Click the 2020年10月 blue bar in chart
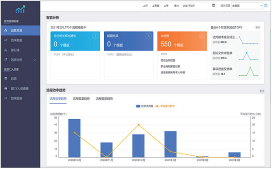272x169 pixels. coord(74,138)
